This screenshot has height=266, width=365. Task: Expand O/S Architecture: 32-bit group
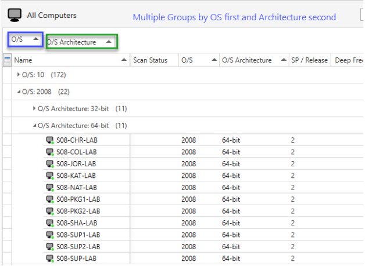[34, 108]
